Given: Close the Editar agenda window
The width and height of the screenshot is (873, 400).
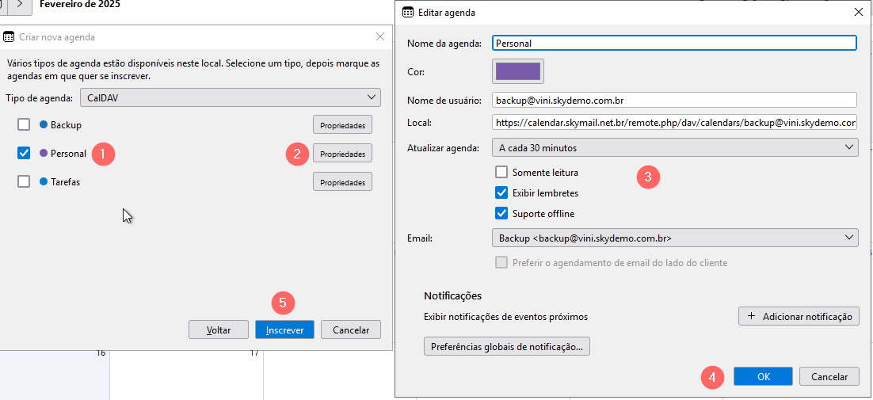Looking at the screenshot, I should pyautogui.click(x=858, y=12).
